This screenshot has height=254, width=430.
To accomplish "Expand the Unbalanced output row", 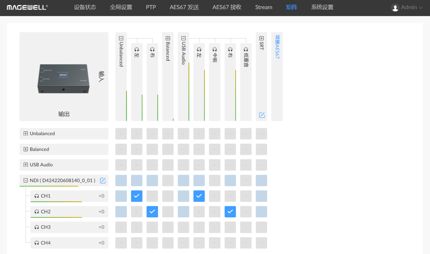I will pos(26,133).
